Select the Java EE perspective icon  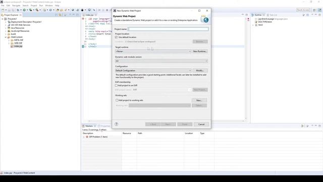[x=319, y=10]
